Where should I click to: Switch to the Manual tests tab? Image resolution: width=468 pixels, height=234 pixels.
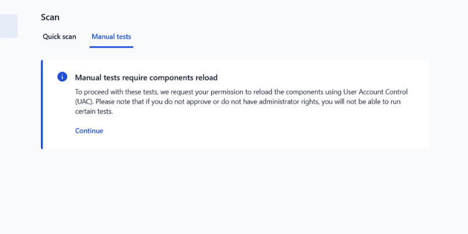(111, 37)
